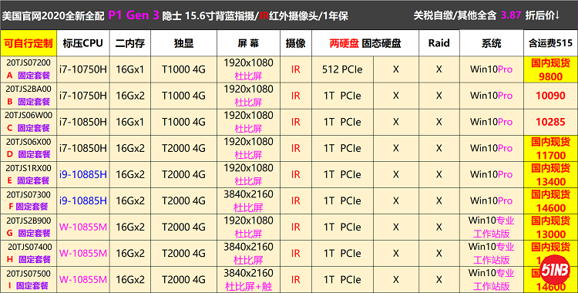The image size is (578, 293).
Task: Click the '两硬盘 固态硬盘' column header
Action: point(365,43)
